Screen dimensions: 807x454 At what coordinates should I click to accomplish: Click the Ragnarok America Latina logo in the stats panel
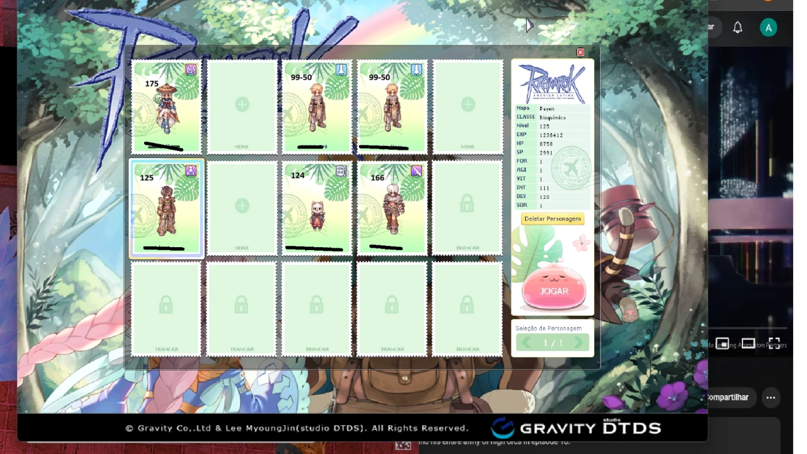point(552,83)
